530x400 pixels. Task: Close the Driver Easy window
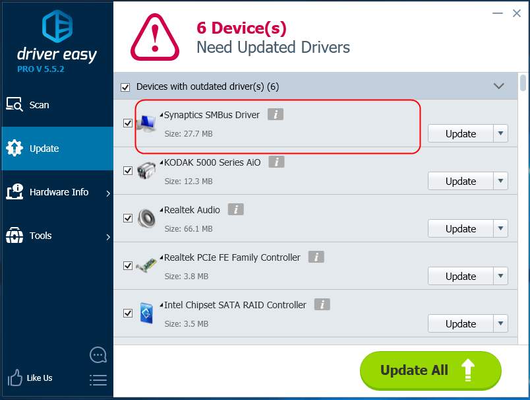(516, 13)
